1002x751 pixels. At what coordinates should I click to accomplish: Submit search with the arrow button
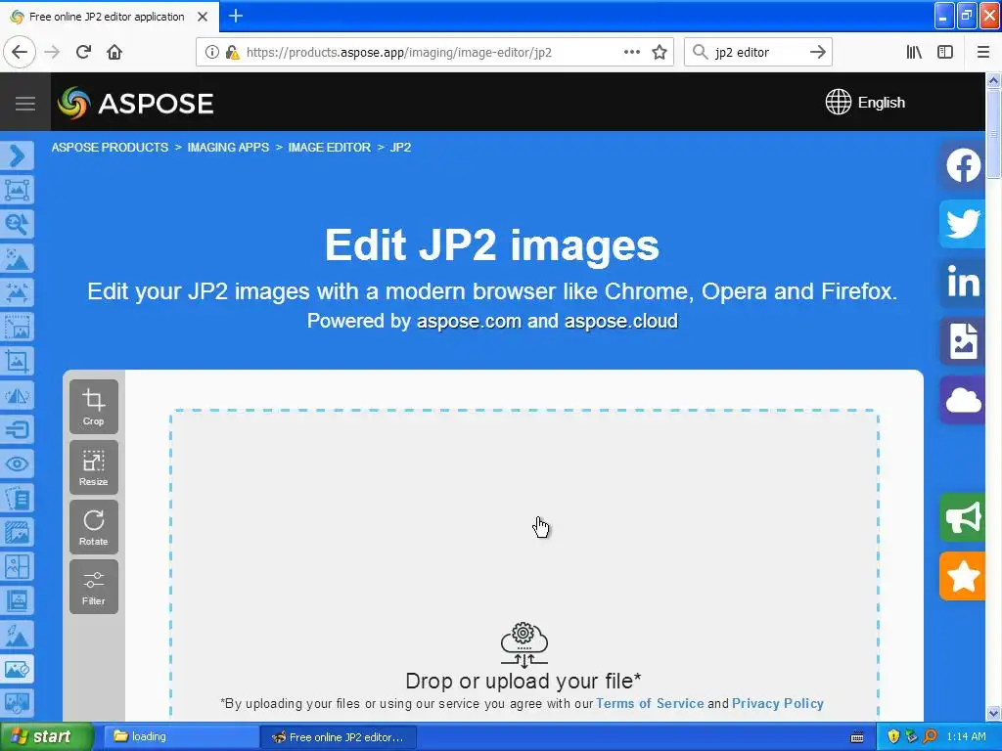[817, 52]
